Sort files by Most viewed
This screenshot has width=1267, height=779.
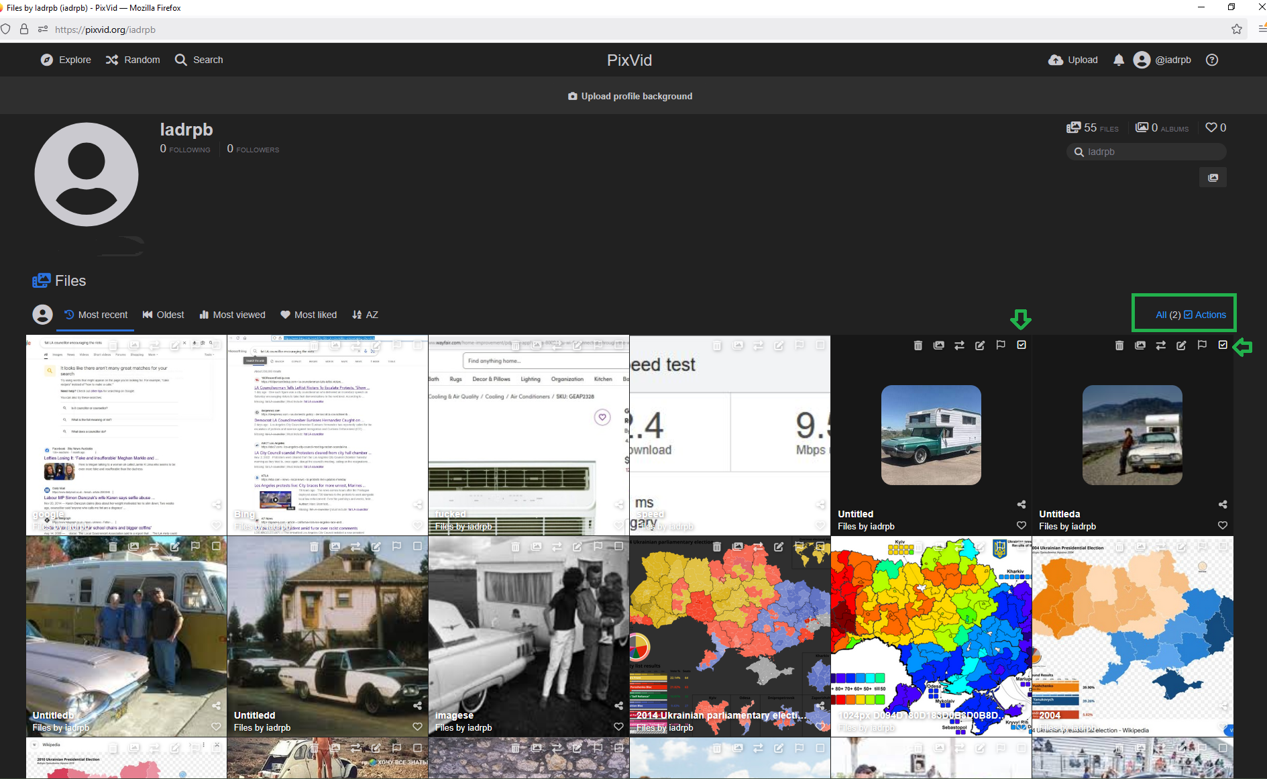pos(232,315)
